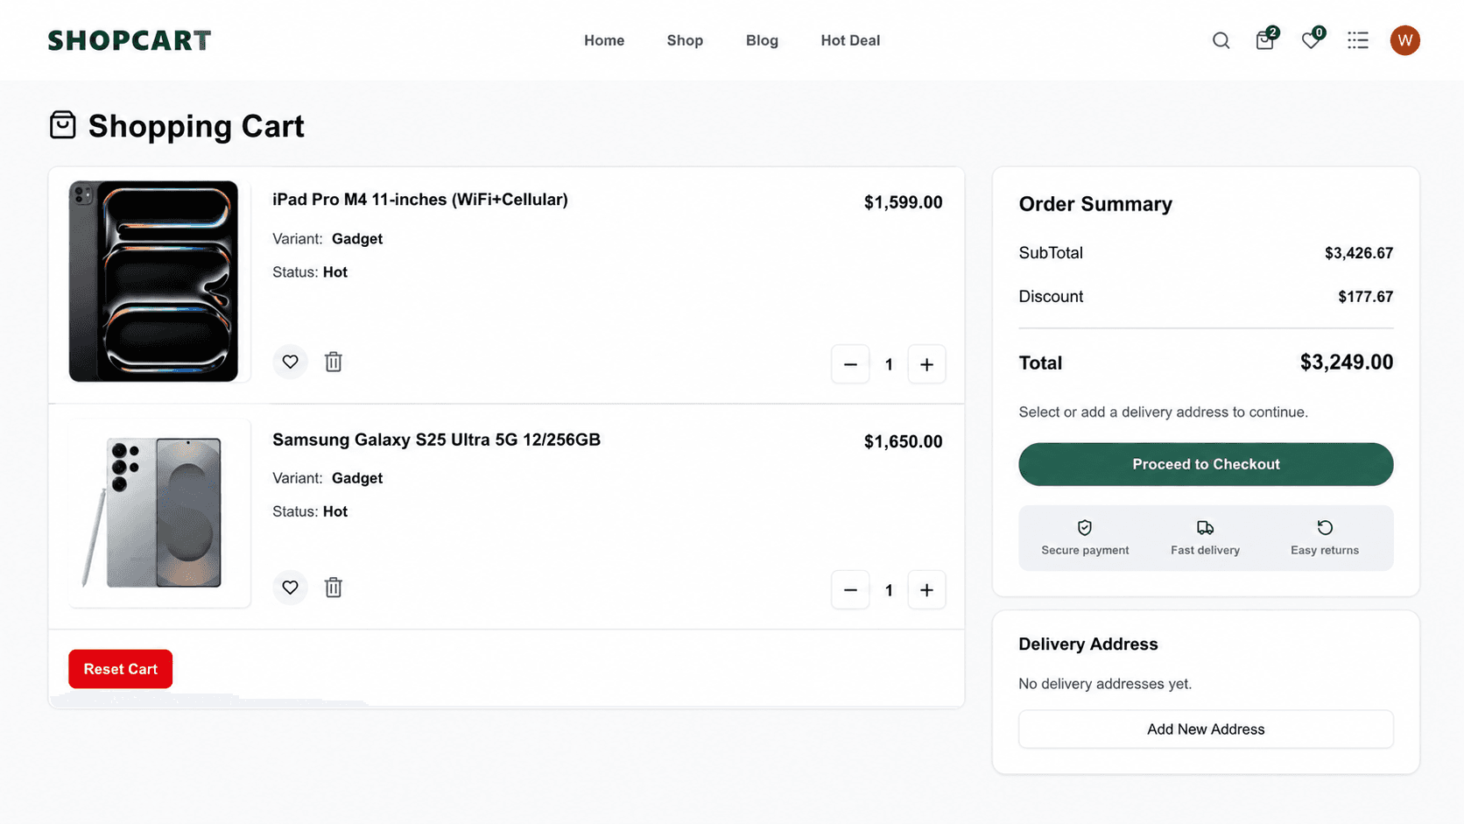Click the Order Summary heading
The height and width of the screenshot is (824, 1464).
1095,204
